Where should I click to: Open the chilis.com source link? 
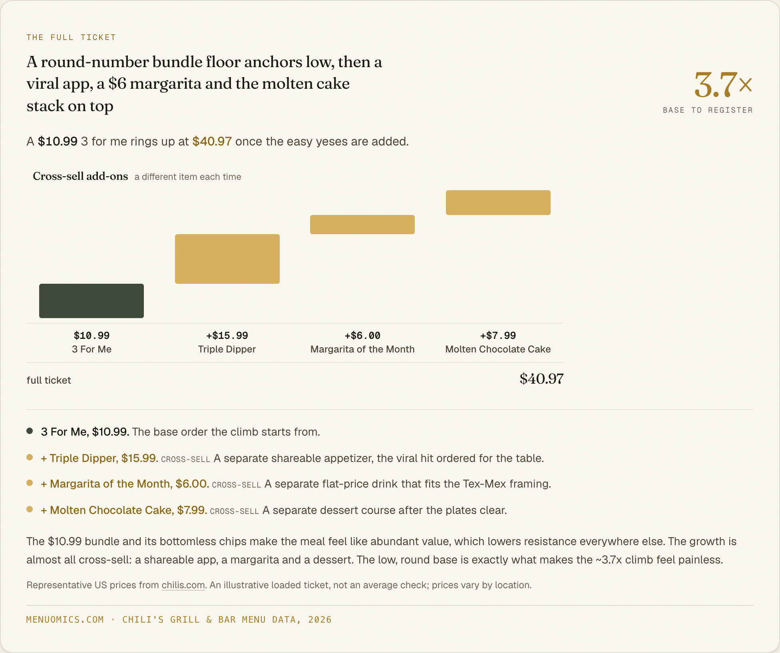[183, 585]
